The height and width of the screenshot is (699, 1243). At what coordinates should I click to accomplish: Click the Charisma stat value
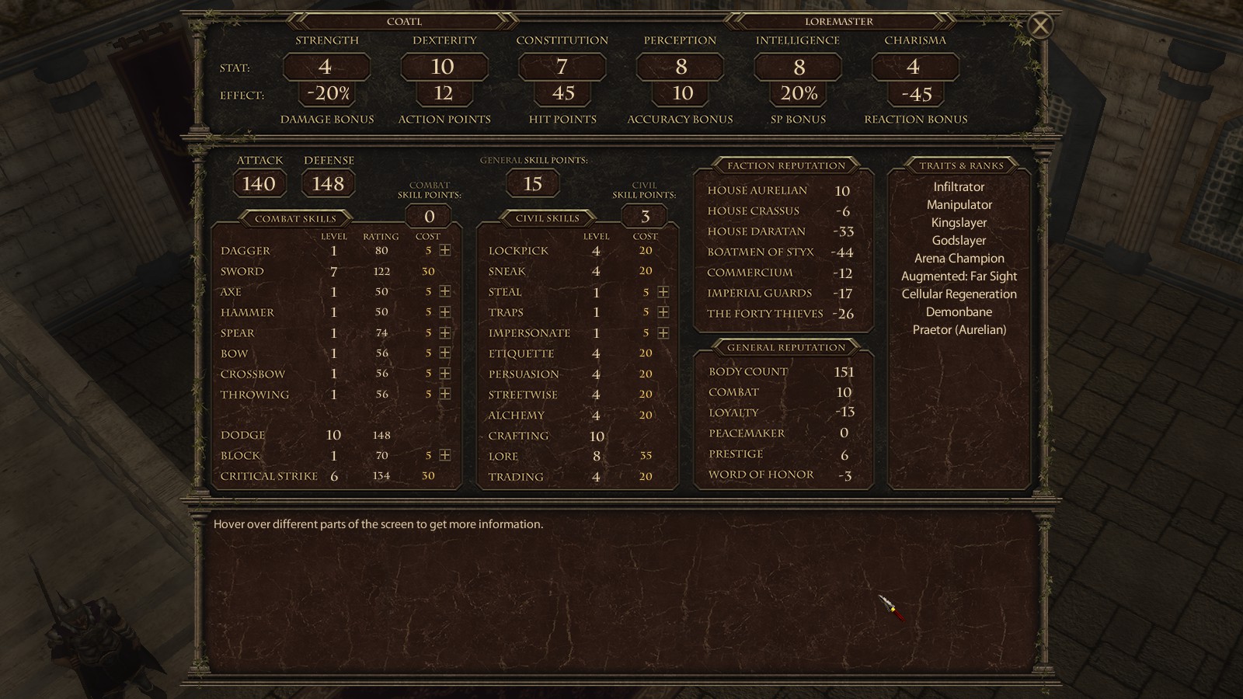(914, 67)
